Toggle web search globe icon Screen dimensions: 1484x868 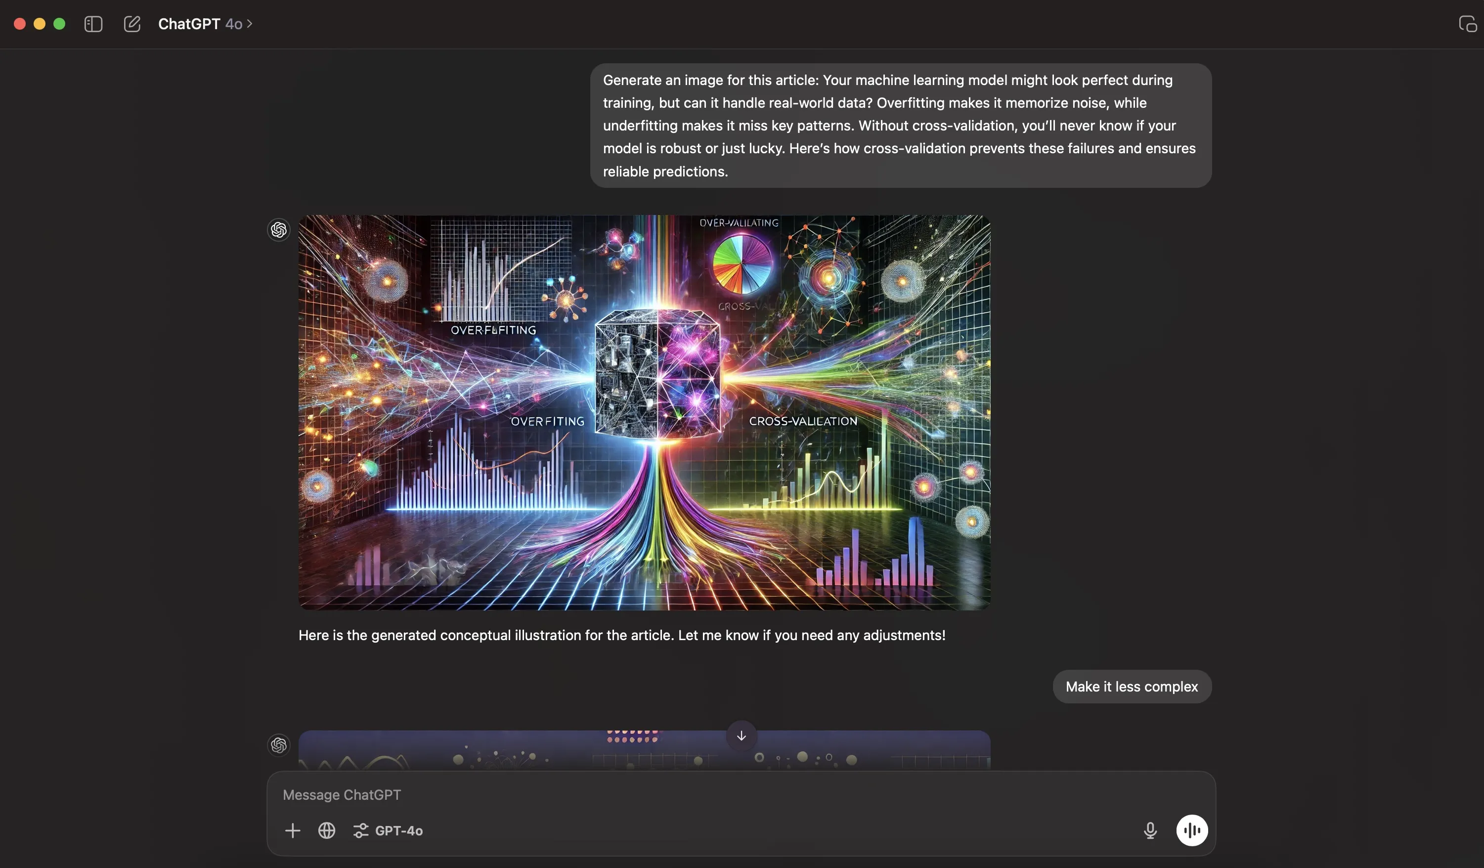pyautogui.click(x=327, y=830)
